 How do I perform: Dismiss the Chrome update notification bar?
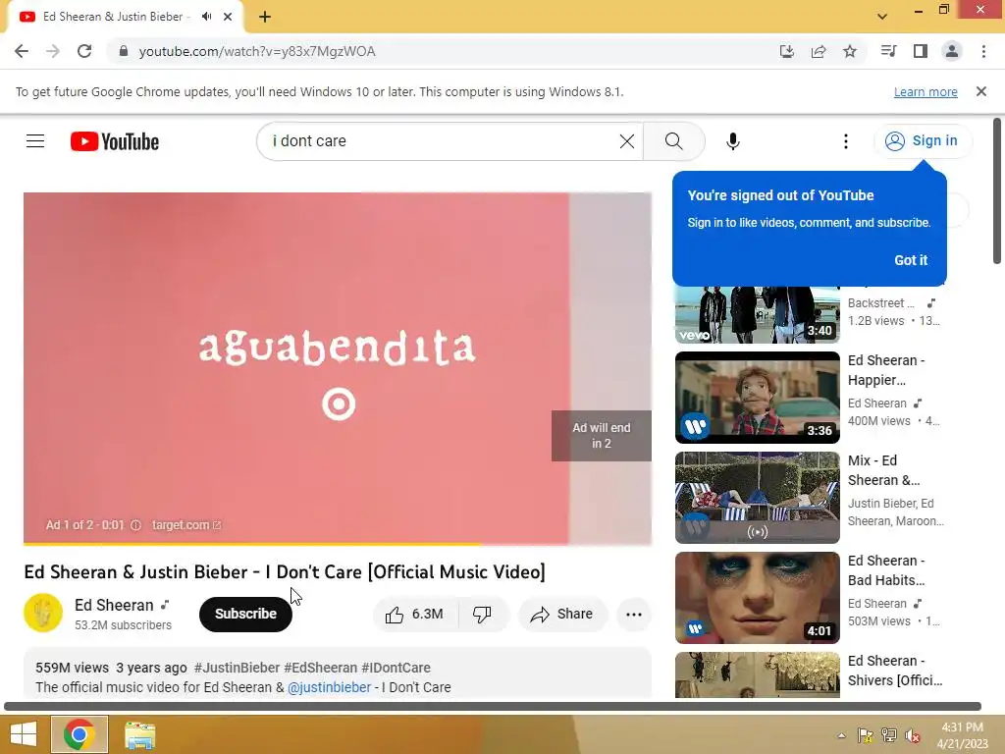(x=980, y=91)
